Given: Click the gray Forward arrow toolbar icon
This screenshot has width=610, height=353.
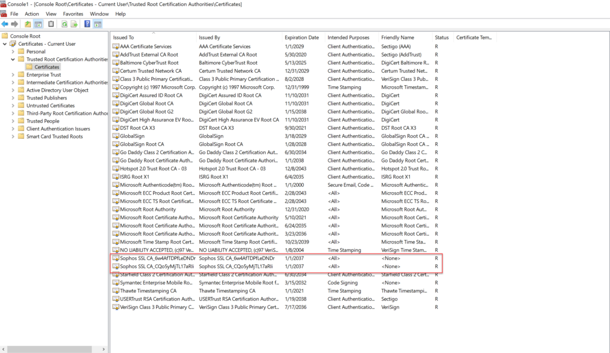Looking at the screenshot, I should click(x=15, y=24).
